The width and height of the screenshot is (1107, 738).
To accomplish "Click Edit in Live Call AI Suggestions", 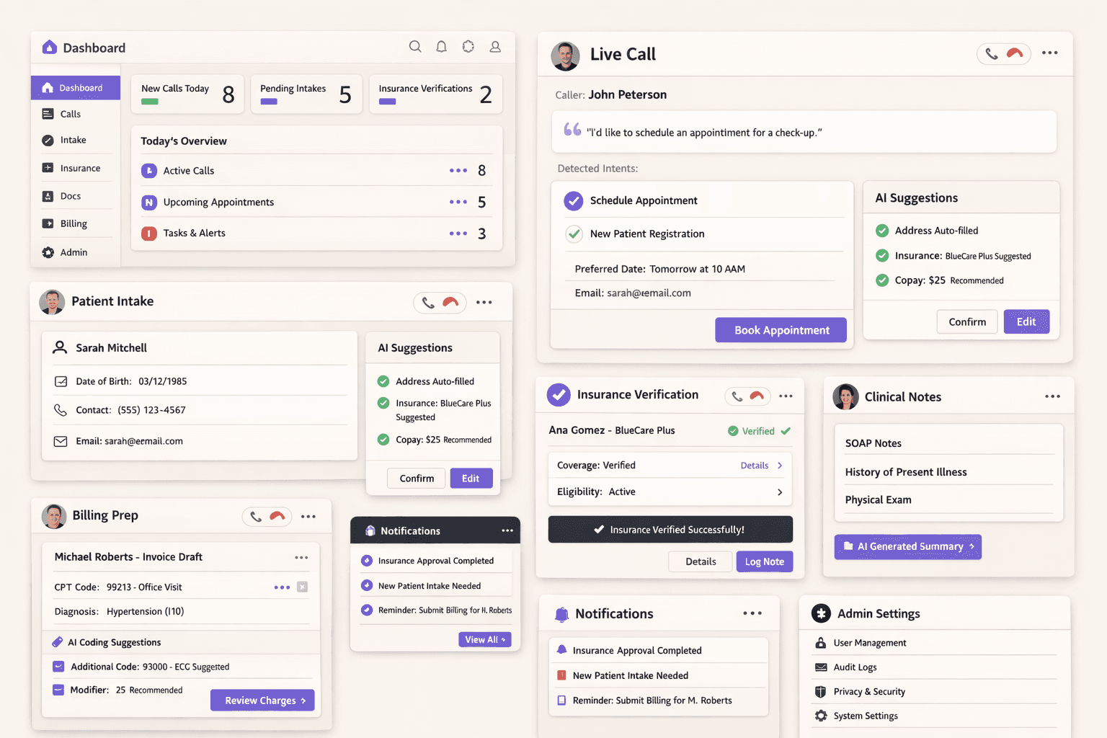I will click(x=1026, y=322).
